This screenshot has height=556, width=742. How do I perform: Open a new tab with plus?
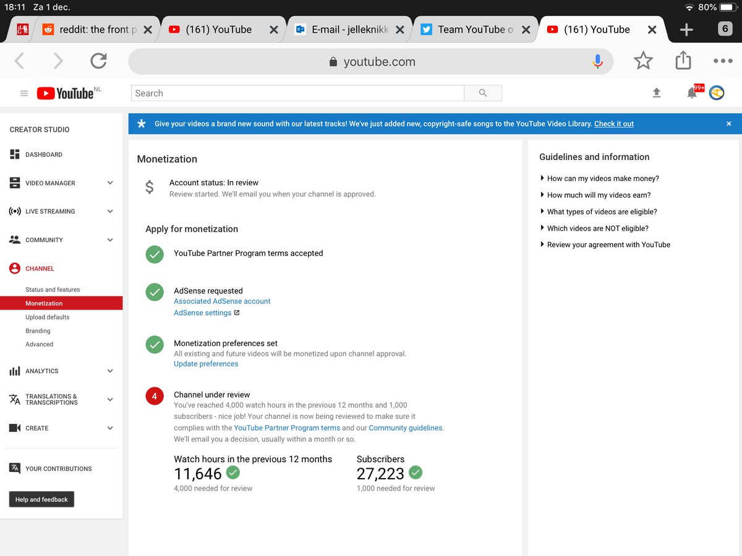[686, 30]
